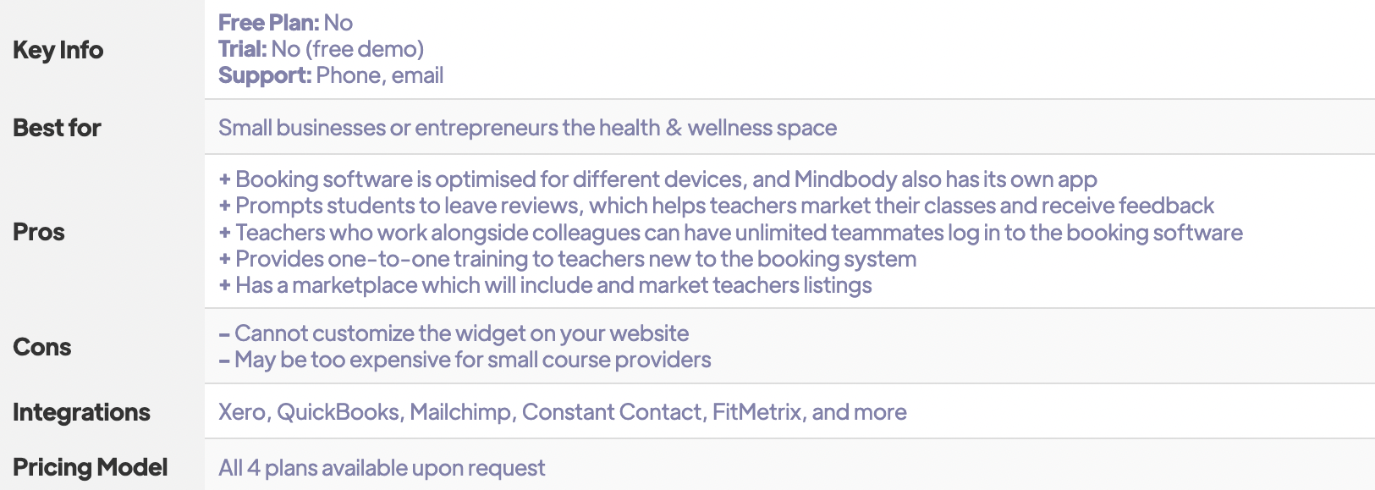1375x490 pixels.
Task: Click the unlimited teammates pro line
Action: 730,233
